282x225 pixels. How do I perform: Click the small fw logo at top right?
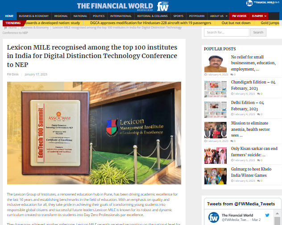coord(249,3)
